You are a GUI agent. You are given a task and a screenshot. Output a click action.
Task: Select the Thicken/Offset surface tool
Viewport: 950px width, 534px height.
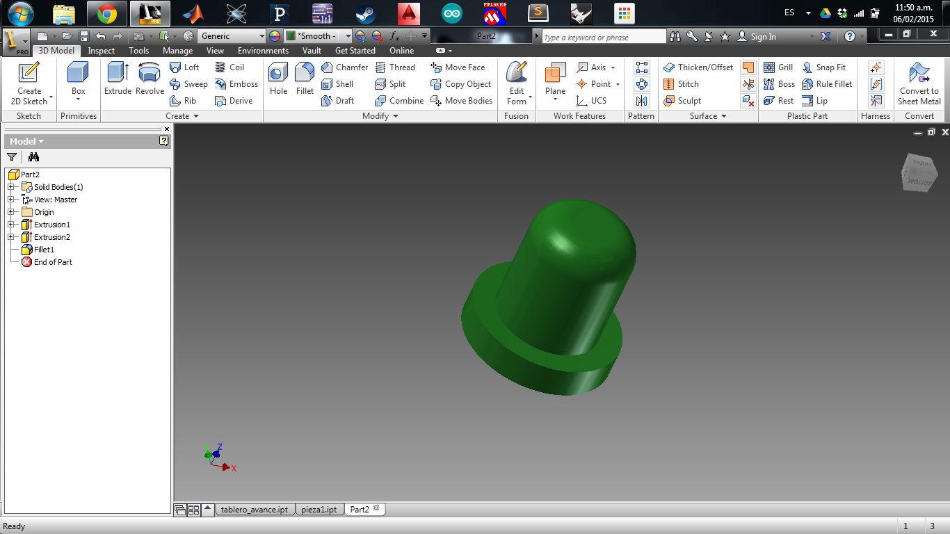point(698,67)
